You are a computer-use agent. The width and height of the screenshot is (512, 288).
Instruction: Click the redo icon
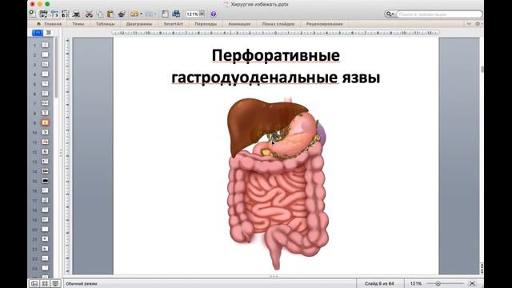coord(150,14)
